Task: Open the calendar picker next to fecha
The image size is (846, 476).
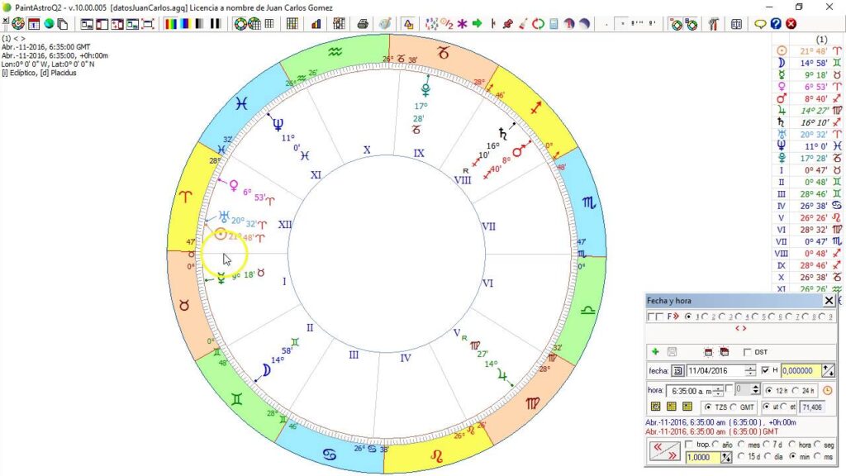Action: [x=677, y=371]
